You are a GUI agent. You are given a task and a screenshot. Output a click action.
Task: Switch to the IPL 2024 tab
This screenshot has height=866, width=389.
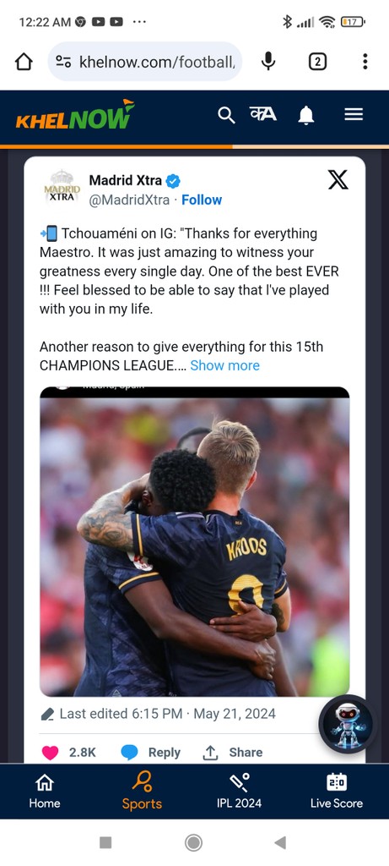pos(239,792)
